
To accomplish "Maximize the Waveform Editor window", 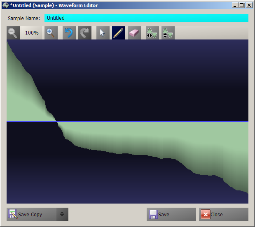I will click(242, 5).
